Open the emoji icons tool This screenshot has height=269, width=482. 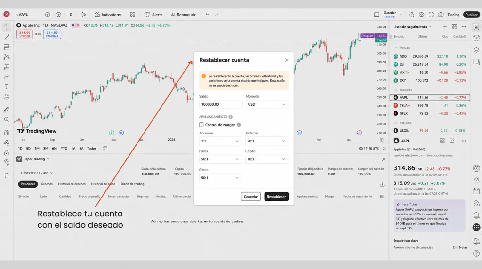[7, 97]
